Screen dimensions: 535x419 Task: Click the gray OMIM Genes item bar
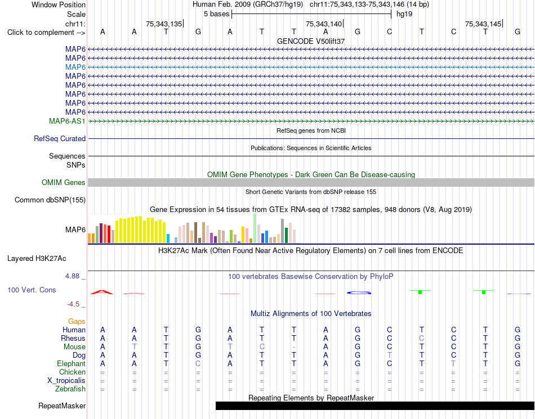(x=311, y=183)
